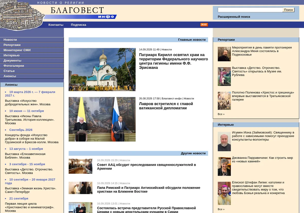The width and height of the screenshot is (304, 213).
Task: Open the Лавров встретился с главой ватиканской дипломатии headline
Action: point(166,106)
